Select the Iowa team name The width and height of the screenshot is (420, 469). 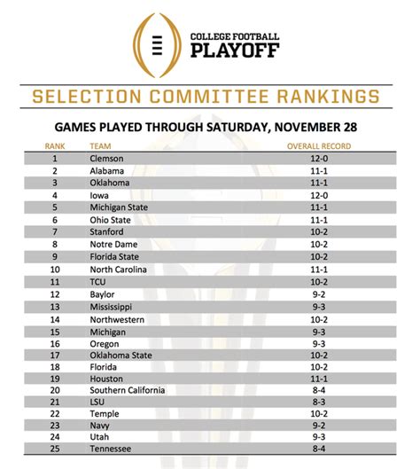pyautogui.click(x=99, y=196)
